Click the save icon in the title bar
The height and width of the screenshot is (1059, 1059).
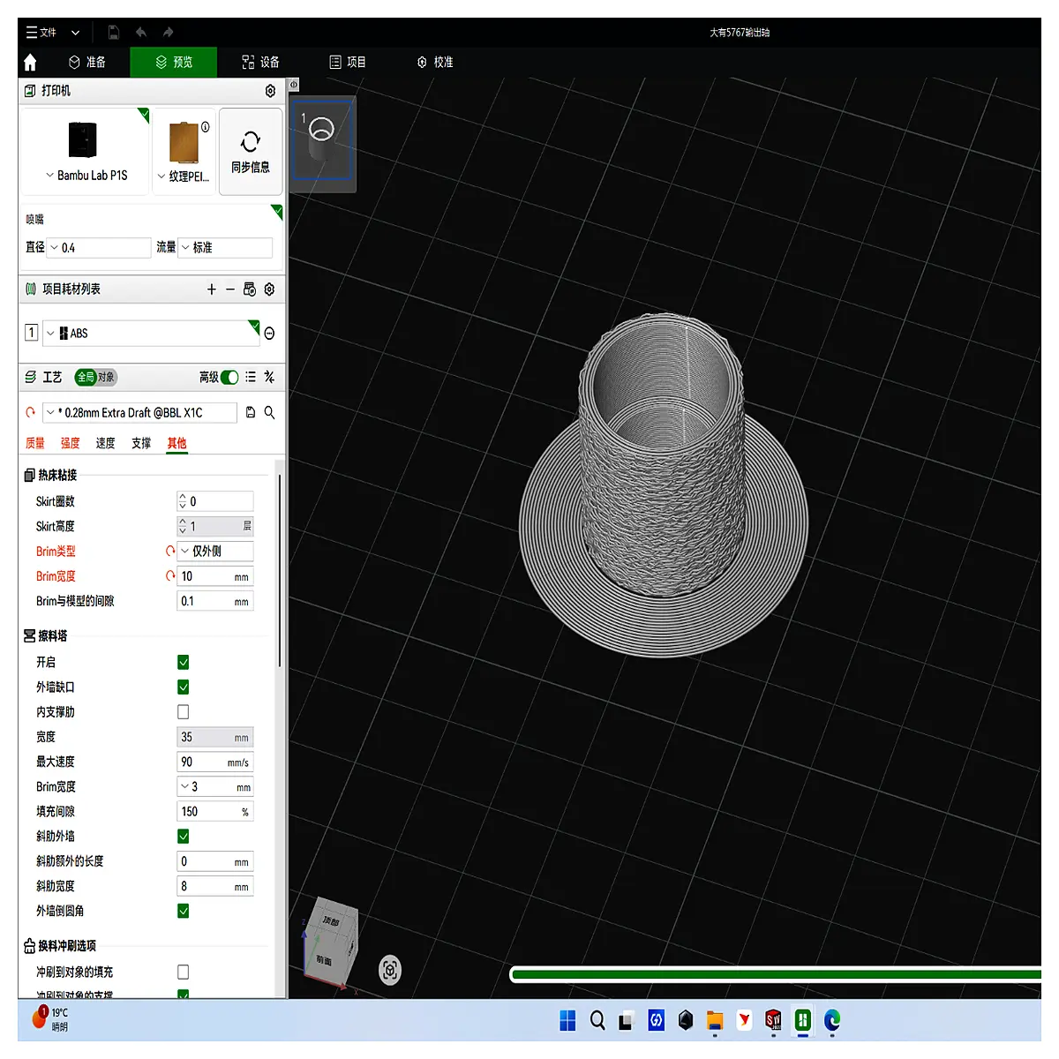(x=114, y=33)
